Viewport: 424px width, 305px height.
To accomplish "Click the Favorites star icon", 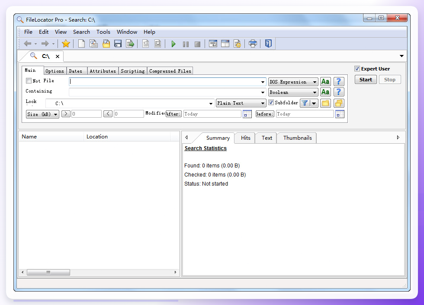I will click(66, 44).
